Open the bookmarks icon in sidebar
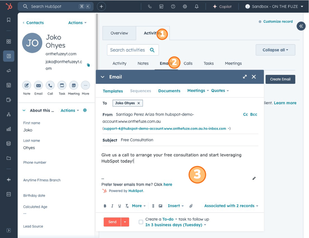Screen dimensions: 309x238 click(x=9, y=20)
